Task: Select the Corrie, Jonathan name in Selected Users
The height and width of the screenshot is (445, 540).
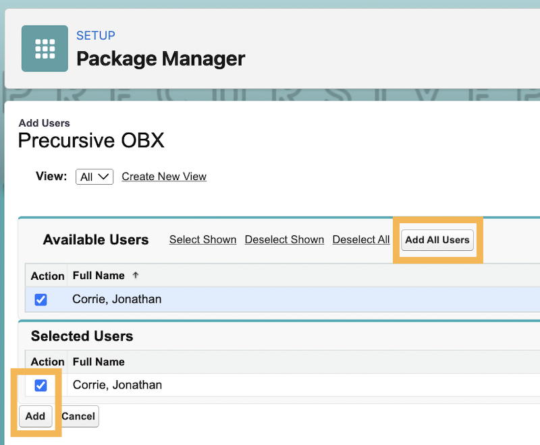Action: pos(117,385)
